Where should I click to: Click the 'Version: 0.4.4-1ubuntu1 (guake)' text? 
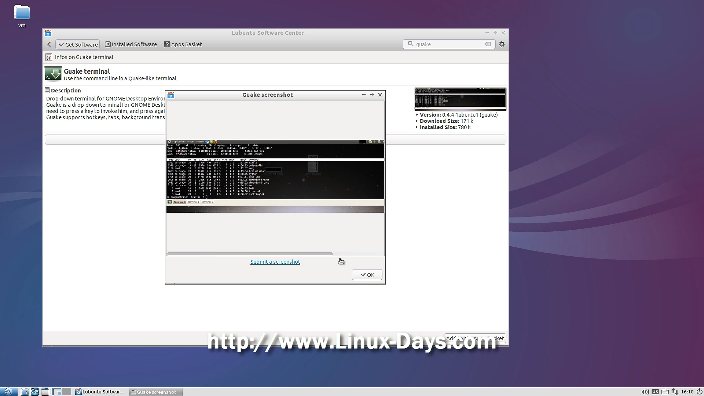tap(459, 115)
